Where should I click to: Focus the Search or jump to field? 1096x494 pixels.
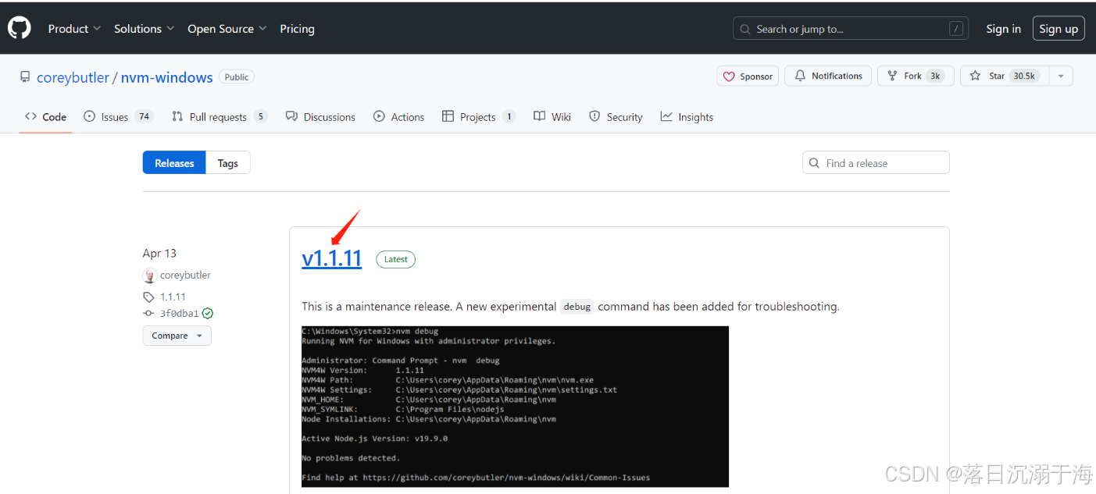point(851,29)
